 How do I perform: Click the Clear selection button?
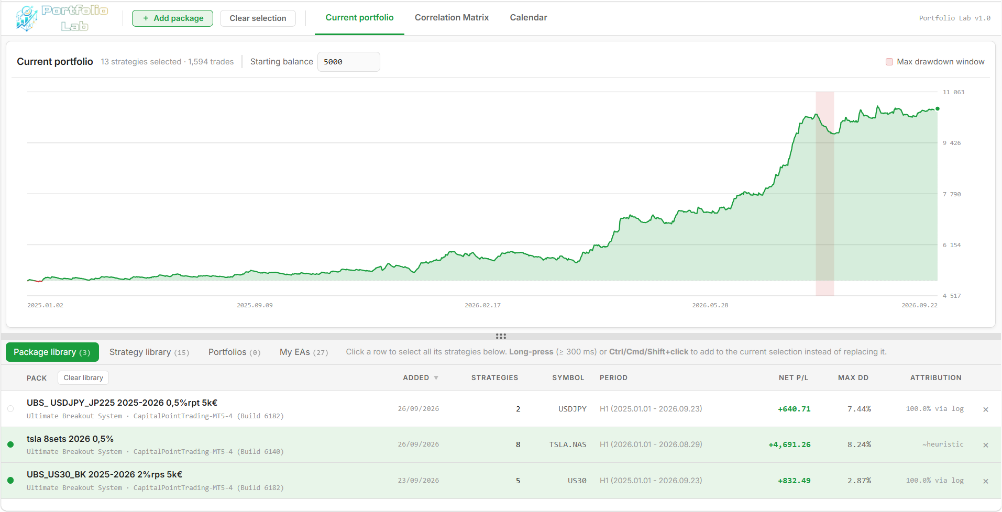(x=258, y=18)
